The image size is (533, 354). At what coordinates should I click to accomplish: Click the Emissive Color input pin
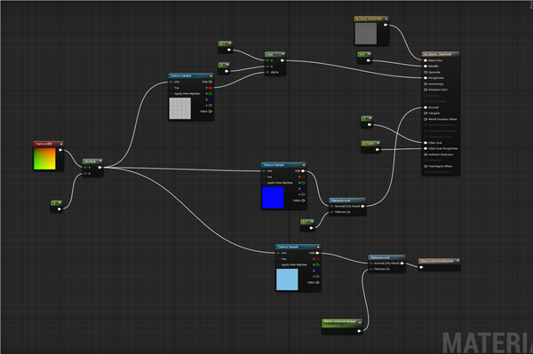click(426, 90)
